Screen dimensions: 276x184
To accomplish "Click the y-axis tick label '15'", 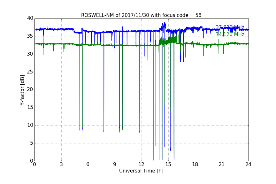I will tap(30, 107).
